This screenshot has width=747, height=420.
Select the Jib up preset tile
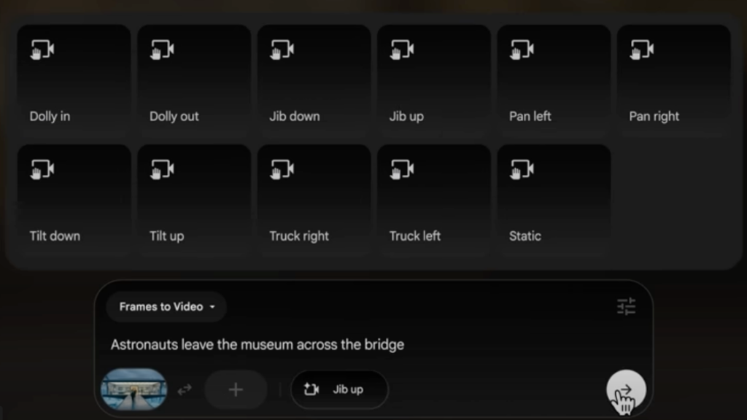coord(434,80)
